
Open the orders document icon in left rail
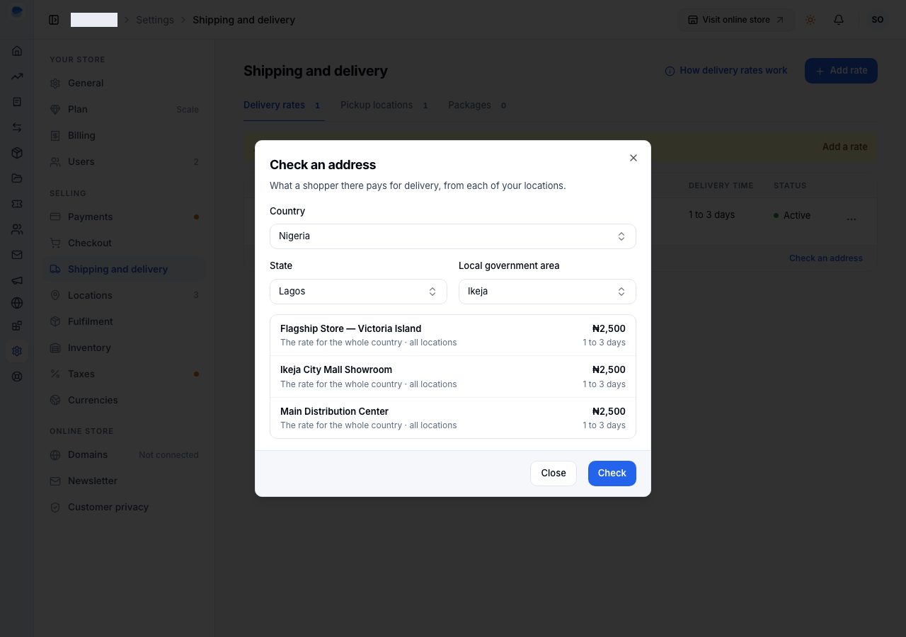[x=17, y=102]
